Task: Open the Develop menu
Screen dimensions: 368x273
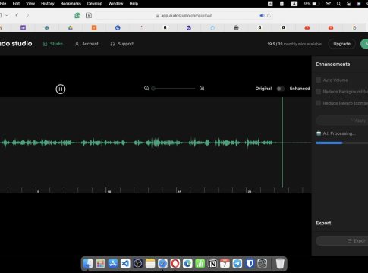Action: pos(95,4)
